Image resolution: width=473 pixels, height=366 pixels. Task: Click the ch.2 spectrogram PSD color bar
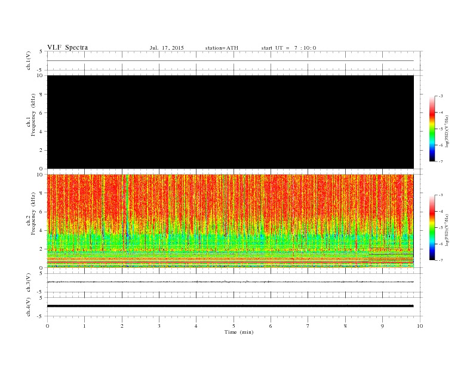432,227
